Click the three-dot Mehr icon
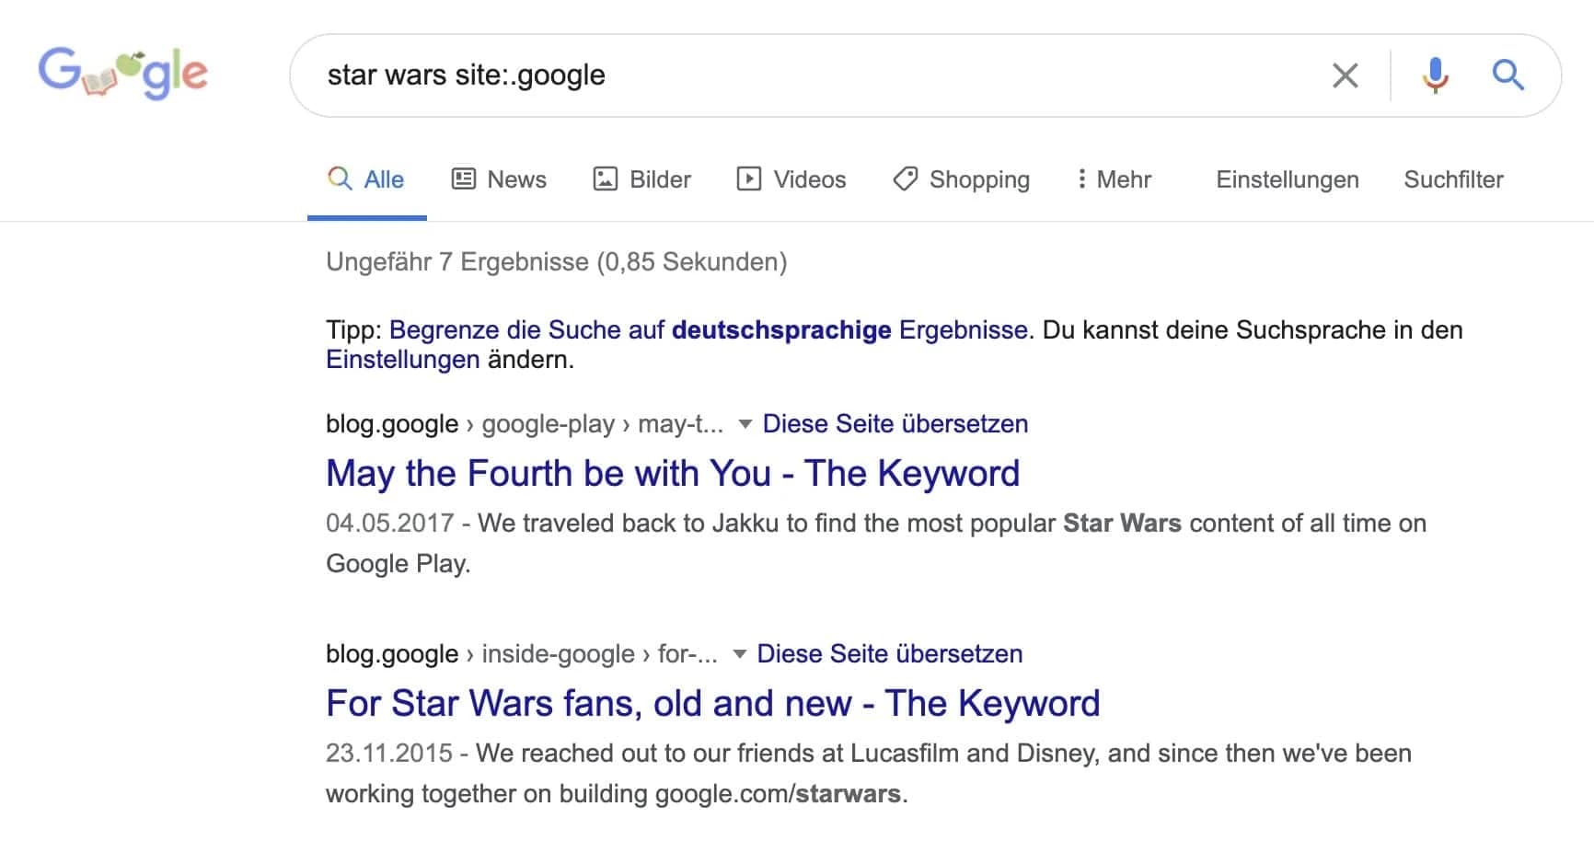The height and width of the screenshot is (841, 1594). pyautogui.click(x=1082, y=179)
